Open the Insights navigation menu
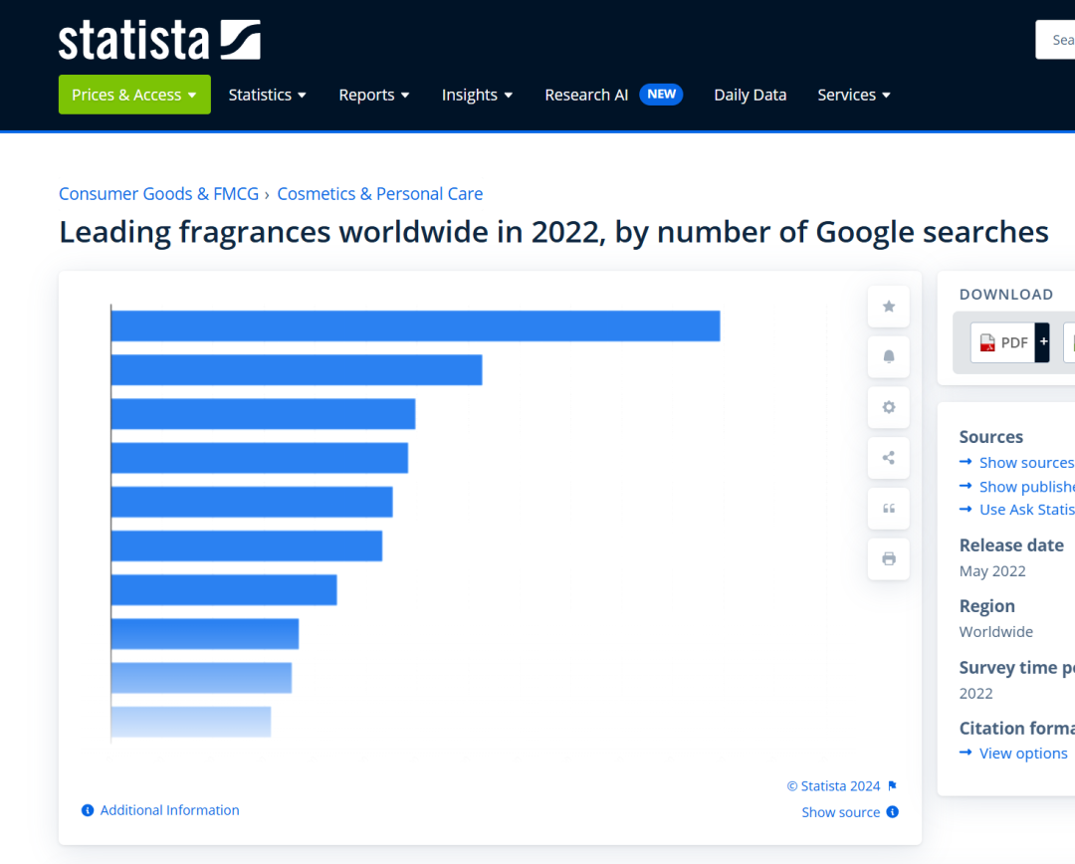 [477, 95]
